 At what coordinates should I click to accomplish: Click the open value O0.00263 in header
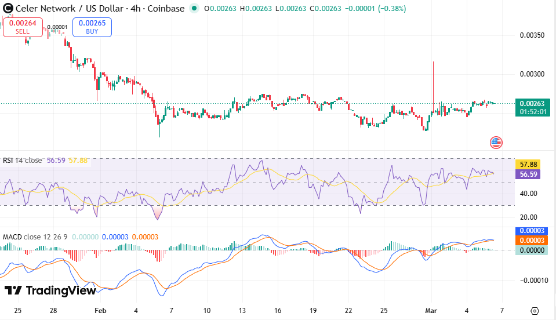coord(220,9)
